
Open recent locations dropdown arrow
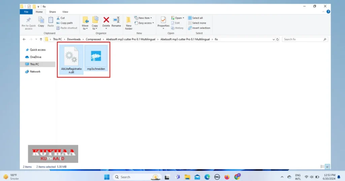pos(36,39)
